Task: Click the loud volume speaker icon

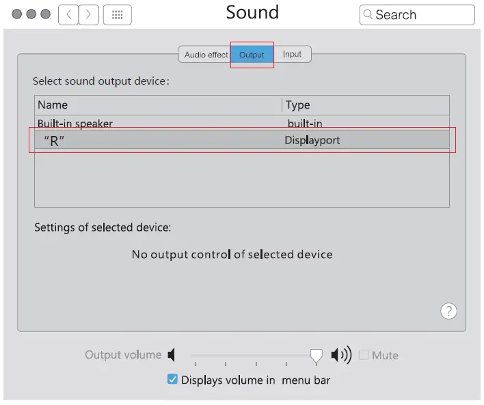Action: point(340,355)
